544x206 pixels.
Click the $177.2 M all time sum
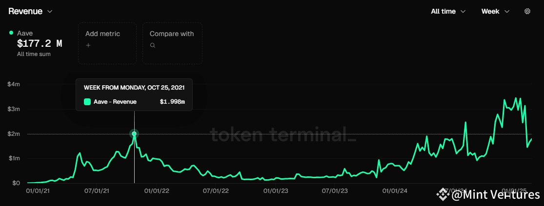(x=40, y=43)
